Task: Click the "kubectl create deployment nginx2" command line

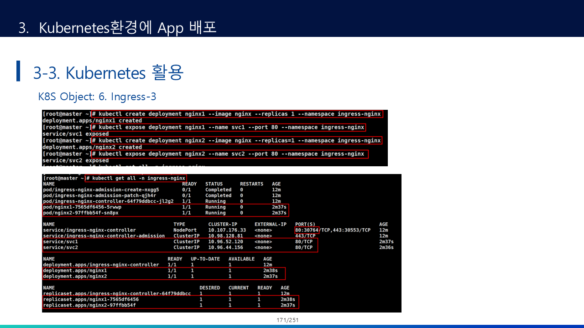Action: [237, 140]
